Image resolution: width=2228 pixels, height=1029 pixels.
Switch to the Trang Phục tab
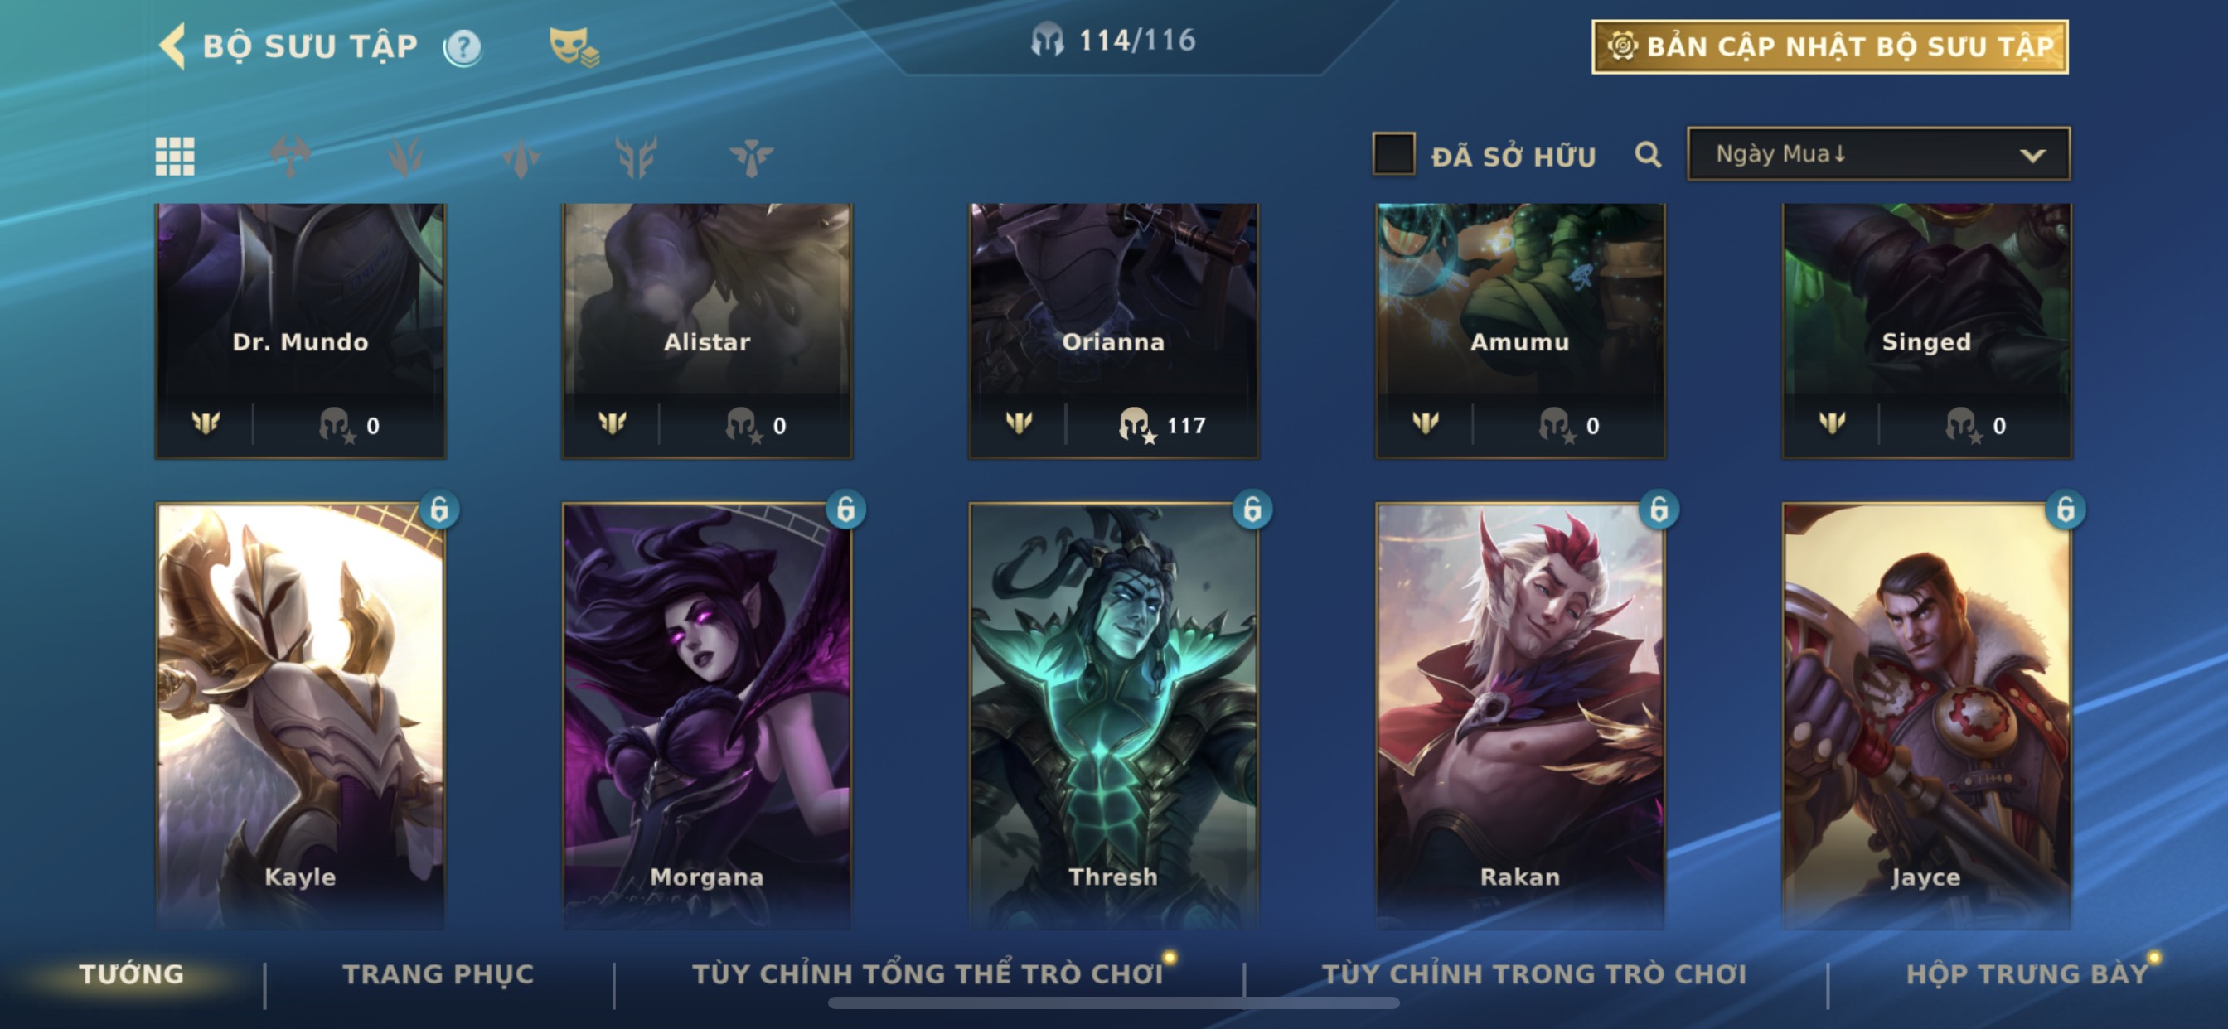click(x=438, y=973)
